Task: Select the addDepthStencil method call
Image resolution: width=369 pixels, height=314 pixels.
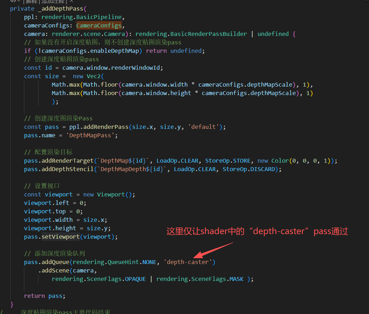Action: click(68, 170)
